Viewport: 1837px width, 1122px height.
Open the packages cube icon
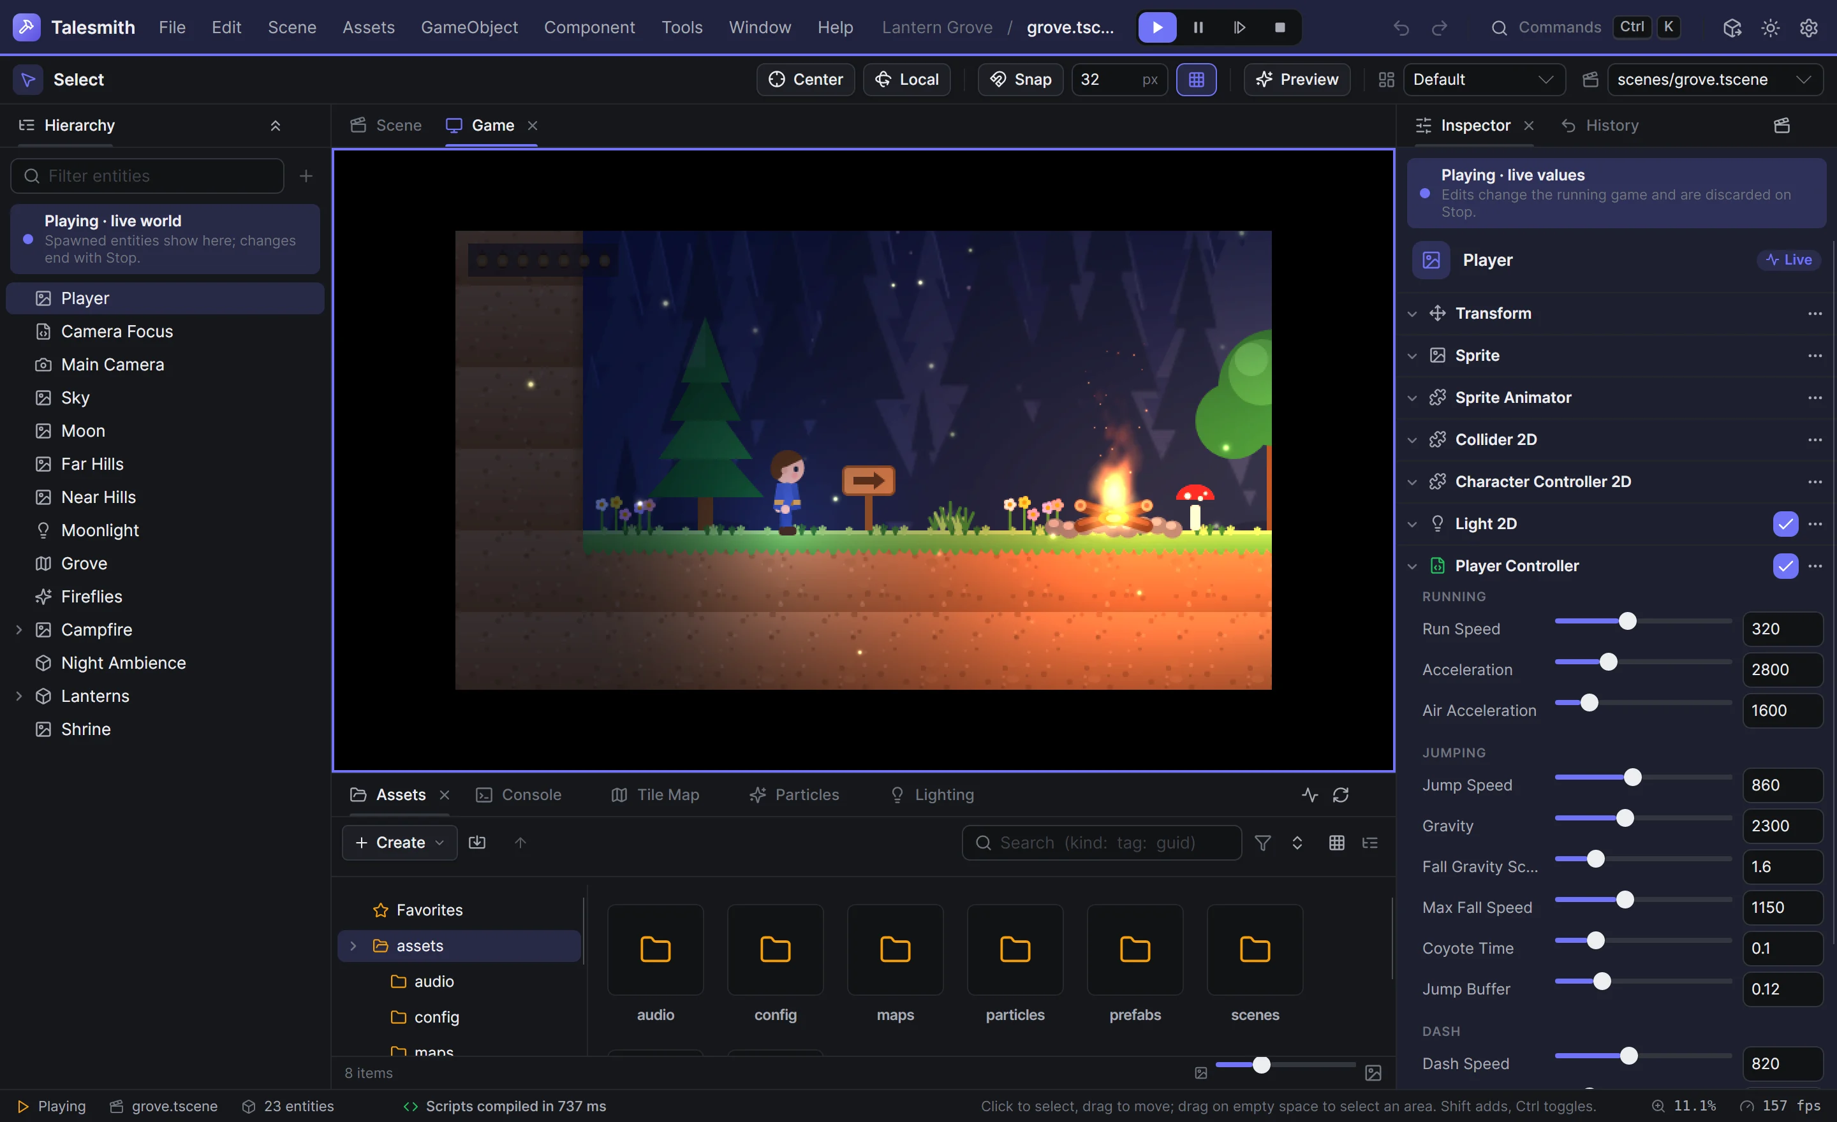(1732, 27)
